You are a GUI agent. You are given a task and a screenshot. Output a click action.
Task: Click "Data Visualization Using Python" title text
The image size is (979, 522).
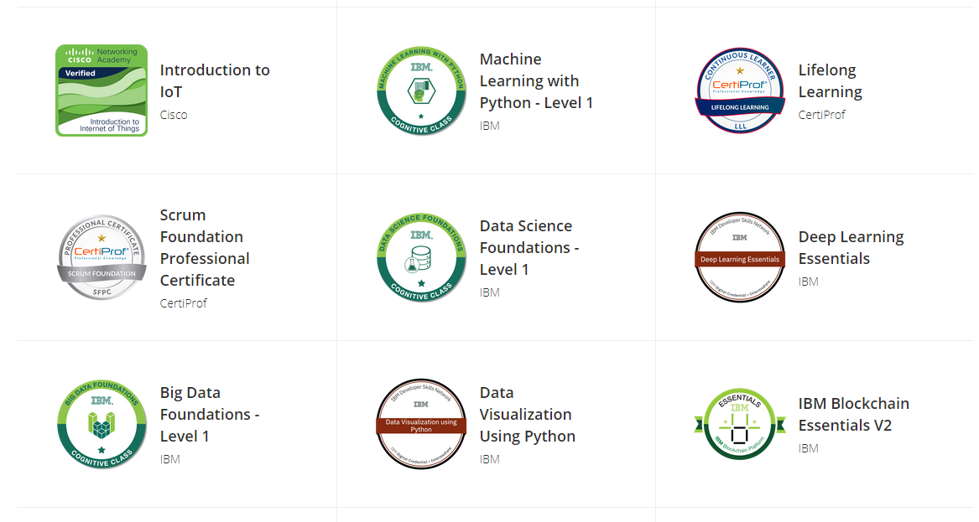(x=527, y=414)
